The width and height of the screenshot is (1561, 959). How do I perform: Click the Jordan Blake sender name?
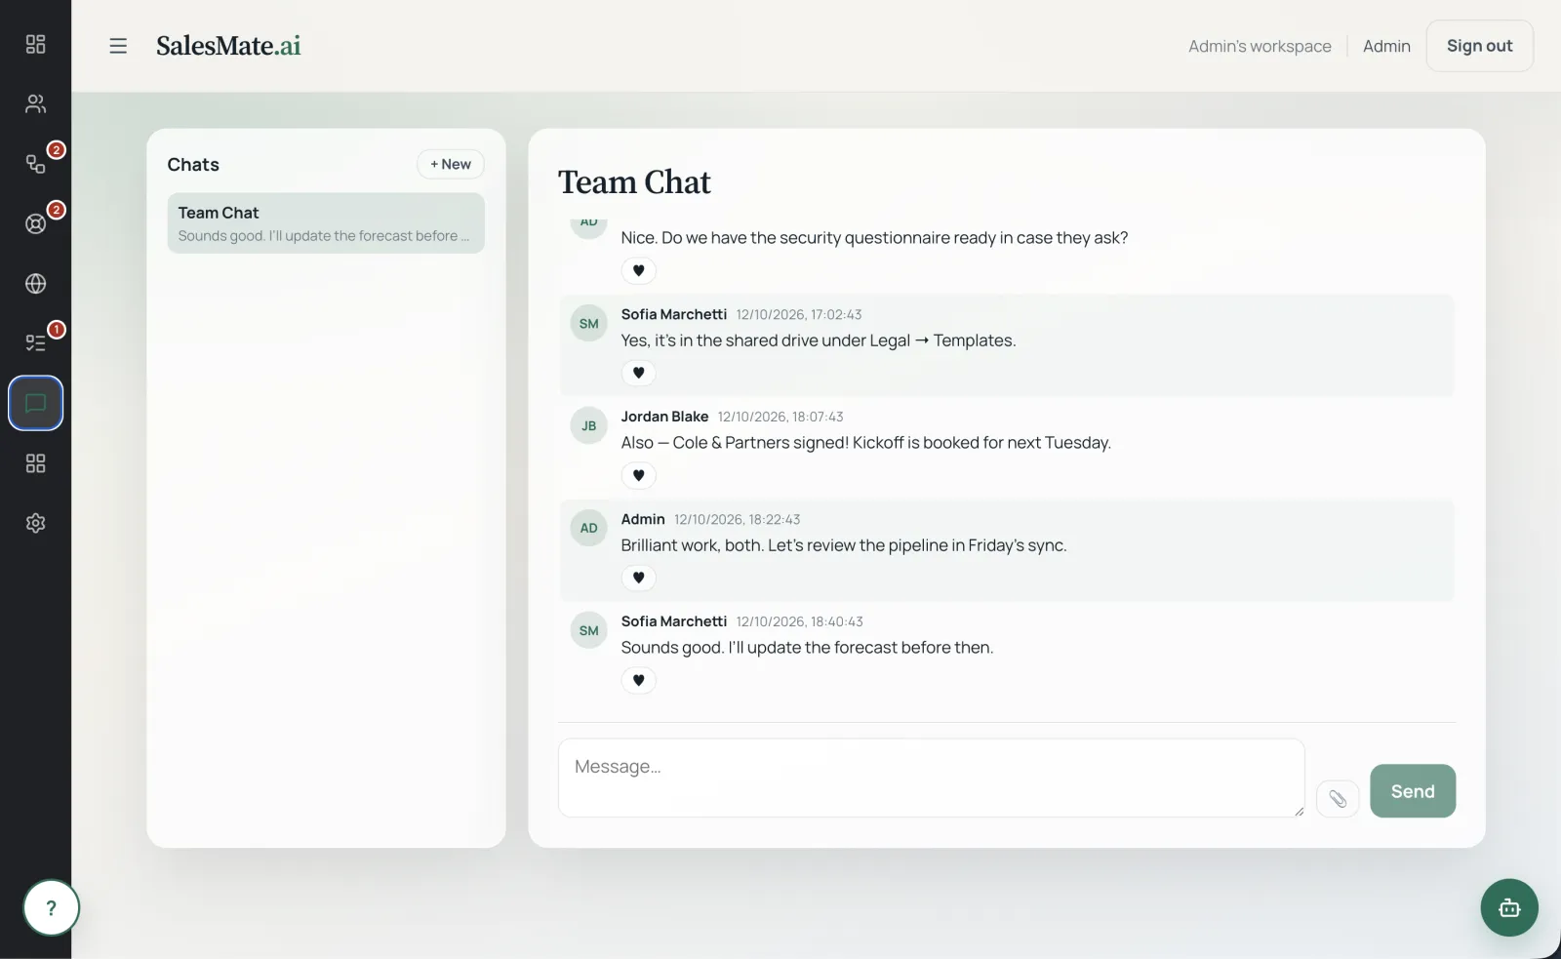[664, 417]
